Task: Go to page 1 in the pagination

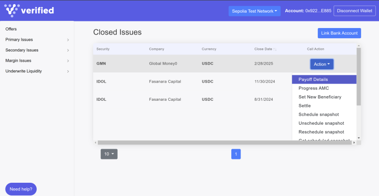Action: pos(236,154)
